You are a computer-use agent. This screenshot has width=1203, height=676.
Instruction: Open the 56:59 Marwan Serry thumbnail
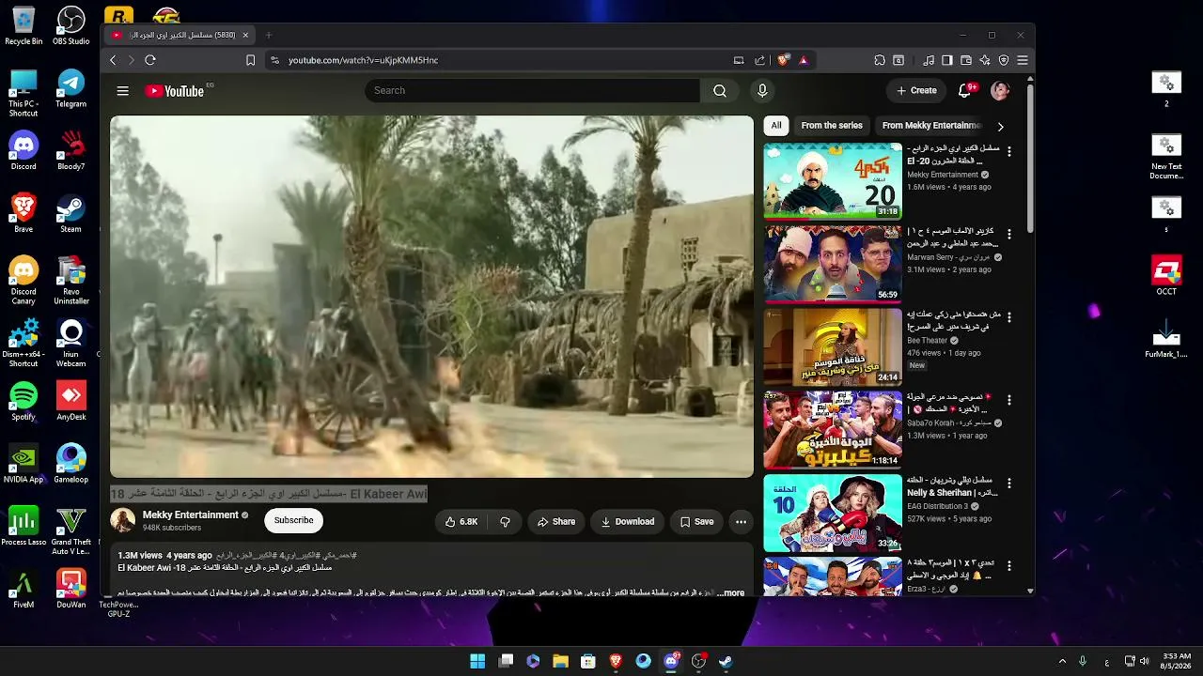(x=833, y=264)
